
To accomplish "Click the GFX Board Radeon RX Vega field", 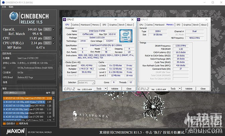I will click(36, 77).
